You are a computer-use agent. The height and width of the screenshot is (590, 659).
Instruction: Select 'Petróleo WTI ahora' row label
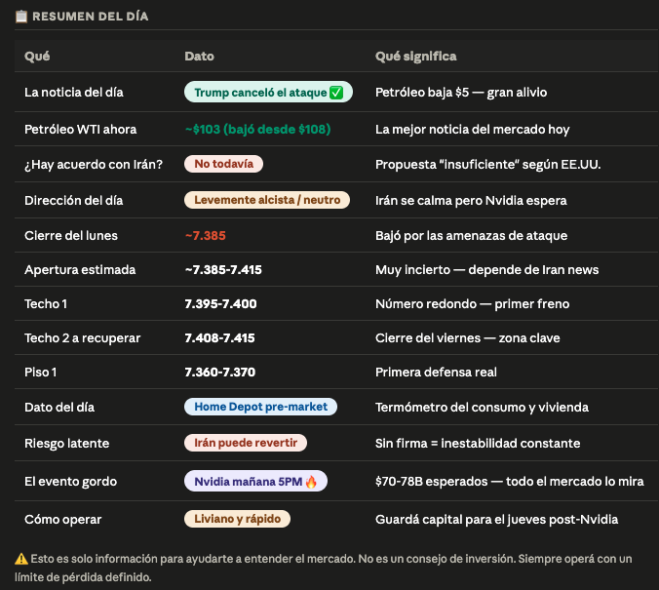pyautogui.click(x=80, y=129)
